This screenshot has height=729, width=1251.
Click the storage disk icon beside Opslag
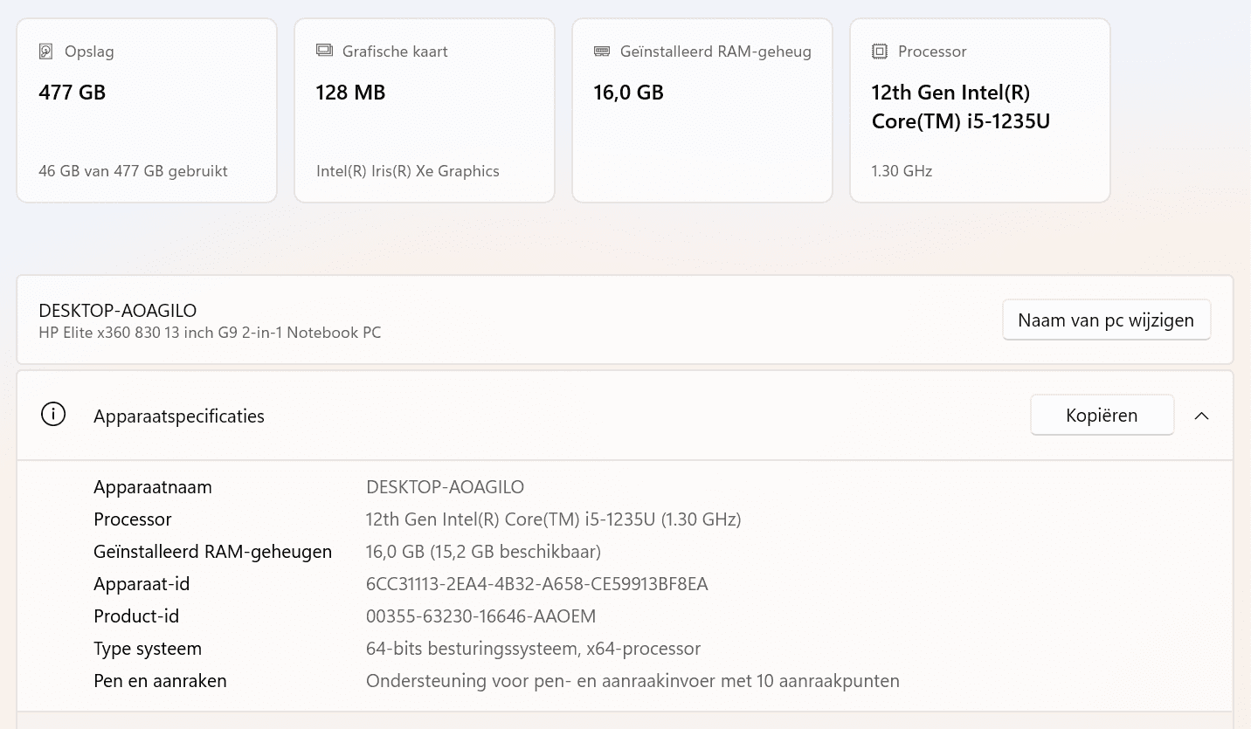pyautogui.click(x=46, y=52)
